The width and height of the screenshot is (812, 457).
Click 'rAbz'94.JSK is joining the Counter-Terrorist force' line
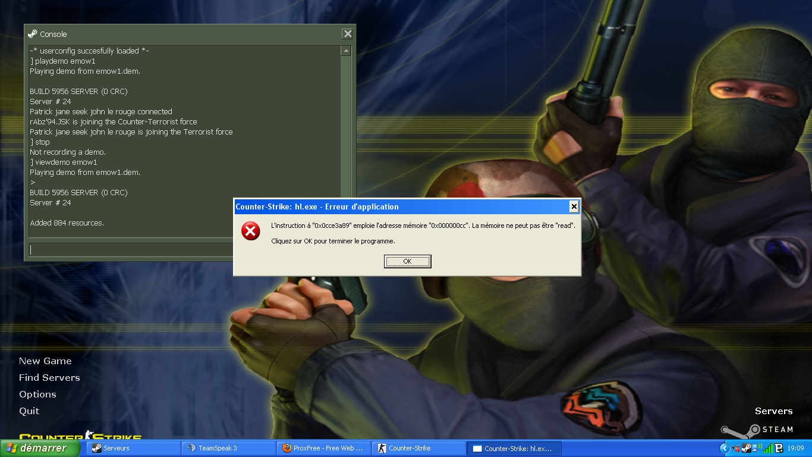[114, 122]
